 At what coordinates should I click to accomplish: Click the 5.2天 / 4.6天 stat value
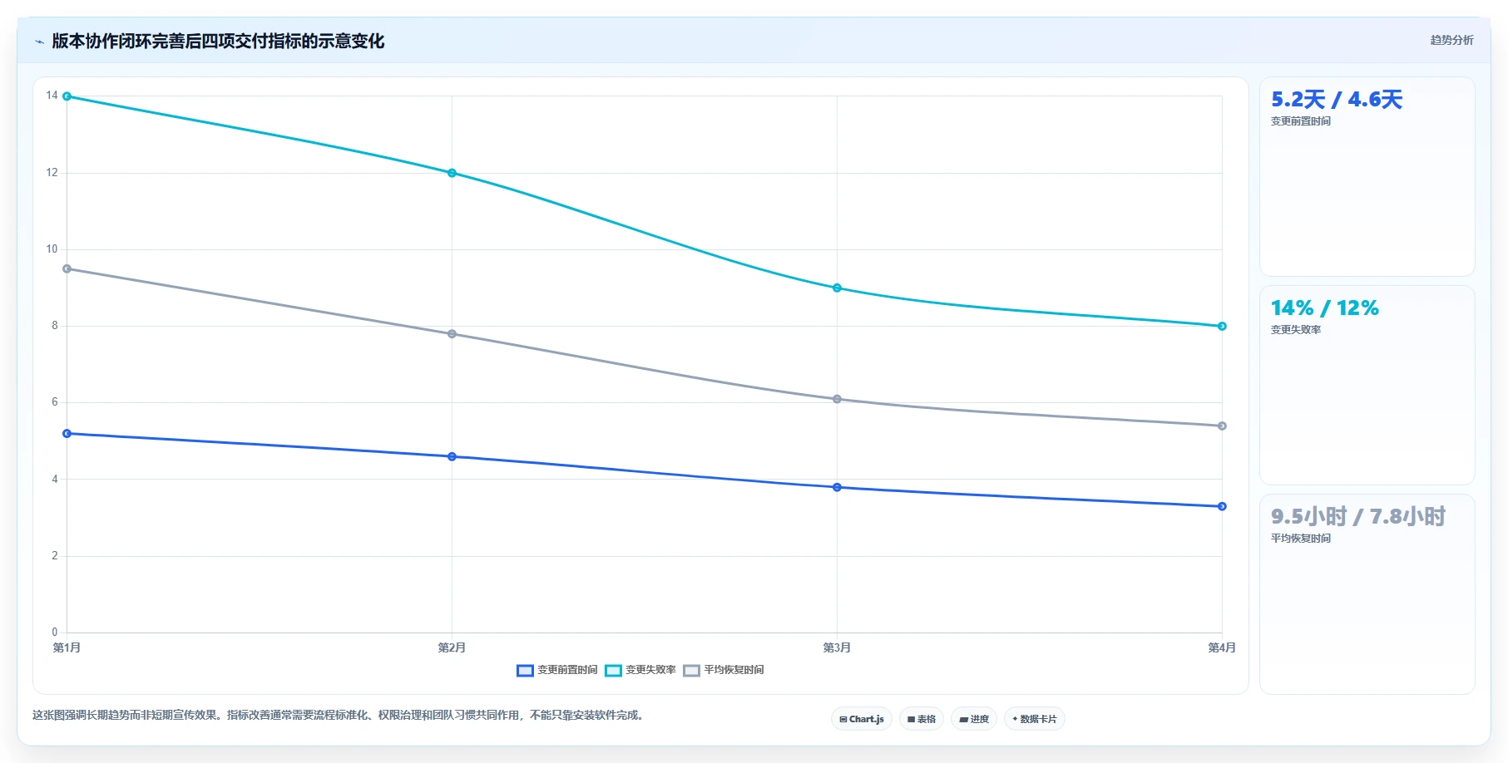click(x=1337, y=100)
